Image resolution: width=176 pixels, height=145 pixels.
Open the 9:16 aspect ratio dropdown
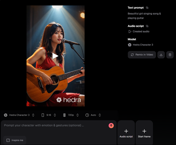coord(49,115)
